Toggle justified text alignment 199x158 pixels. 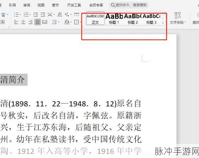[x=37, y=22]
